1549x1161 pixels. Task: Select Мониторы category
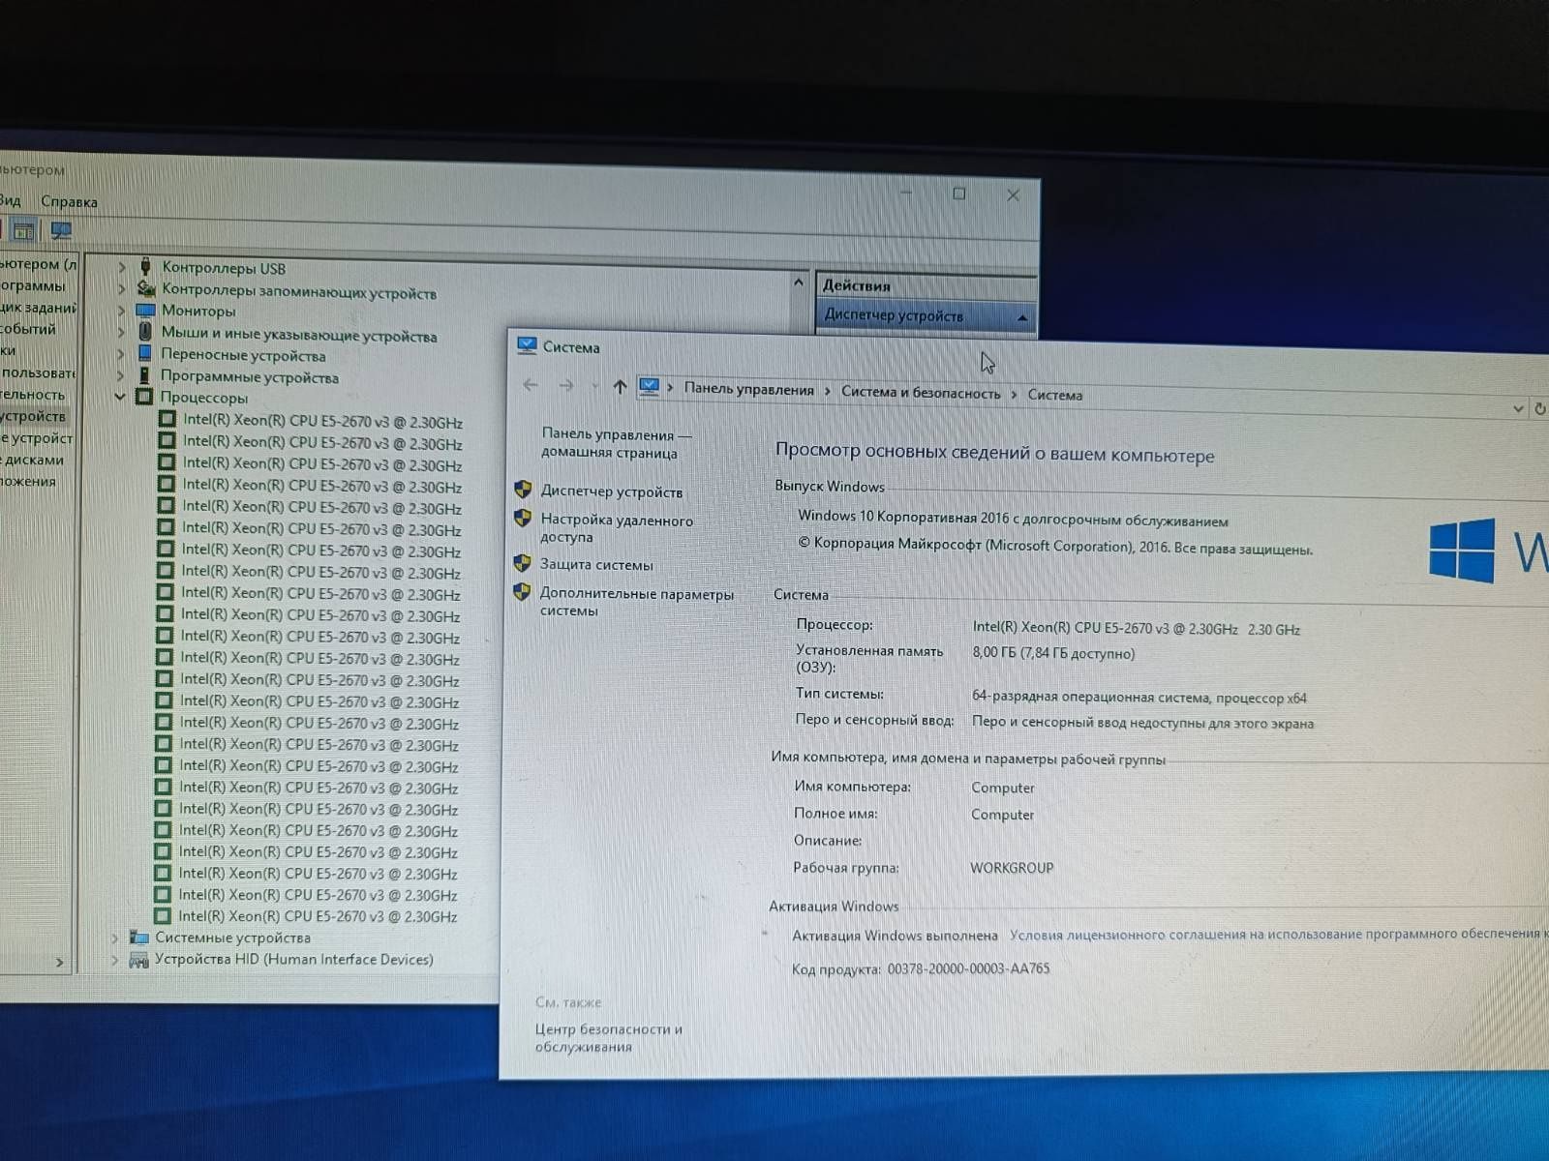coord(197,311)
